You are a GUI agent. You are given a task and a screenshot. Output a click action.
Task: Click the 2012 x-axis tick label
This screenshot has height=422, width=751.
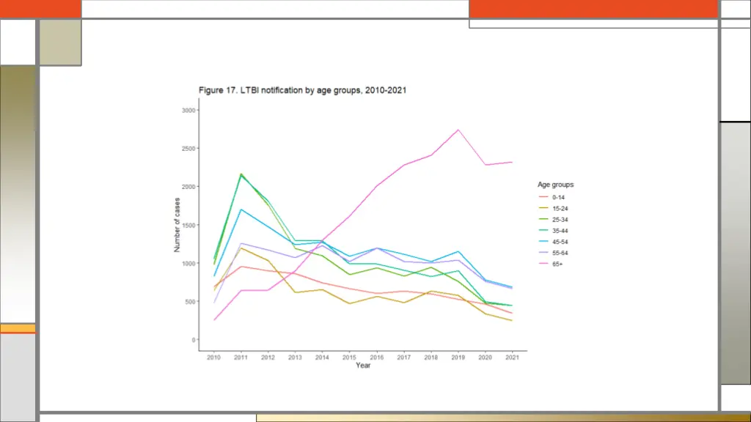tap(268, 357)
